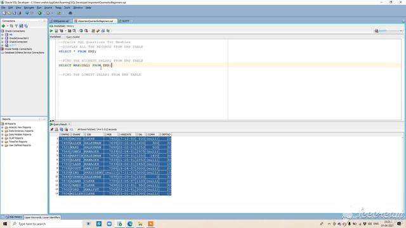Image resolution: width=406 pixels, height=228 pixels.
Task: Open the File menu
Action: [x=3, y=8]
